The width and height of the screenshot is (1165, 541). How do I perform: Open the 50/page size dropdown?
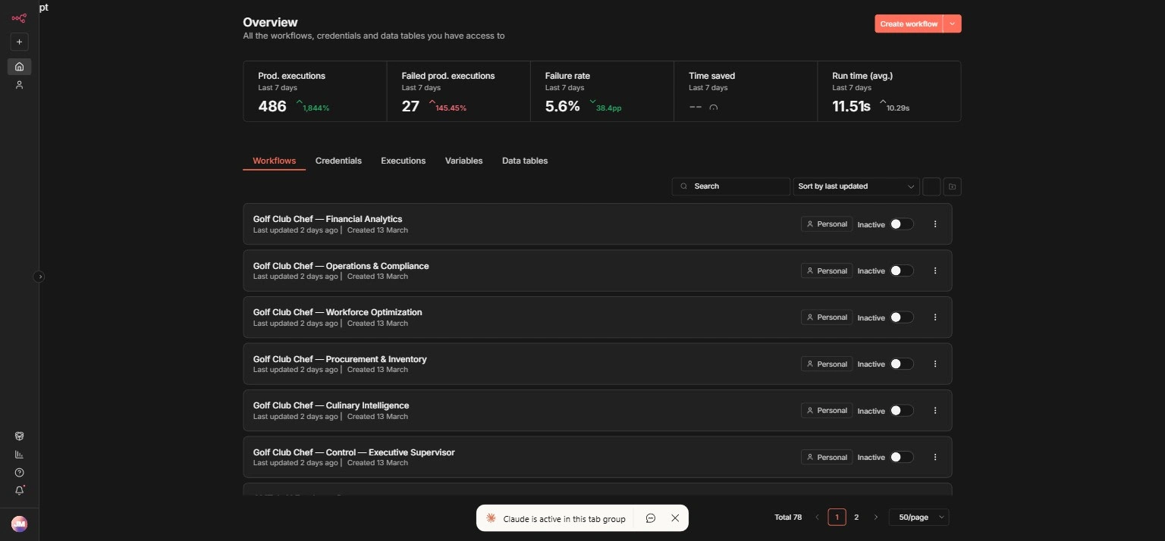coord(918,518)
